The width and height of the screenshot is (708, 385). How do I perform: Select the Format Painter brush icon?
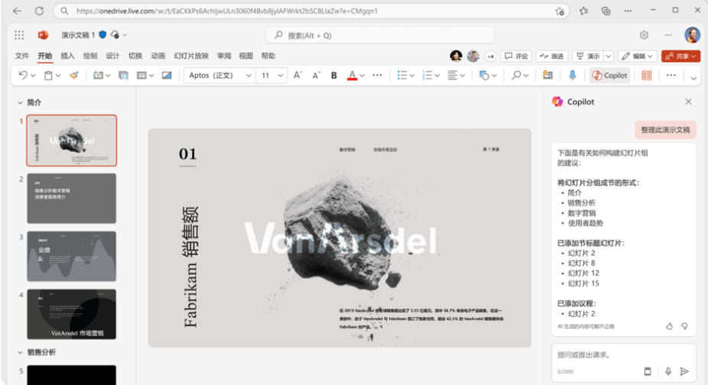click(74, 76)
